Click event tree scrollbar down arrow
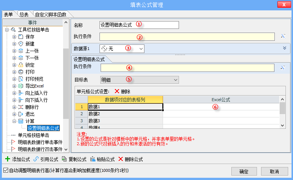The width and height of the screenshot is (293, 180). tap(66, 149)
